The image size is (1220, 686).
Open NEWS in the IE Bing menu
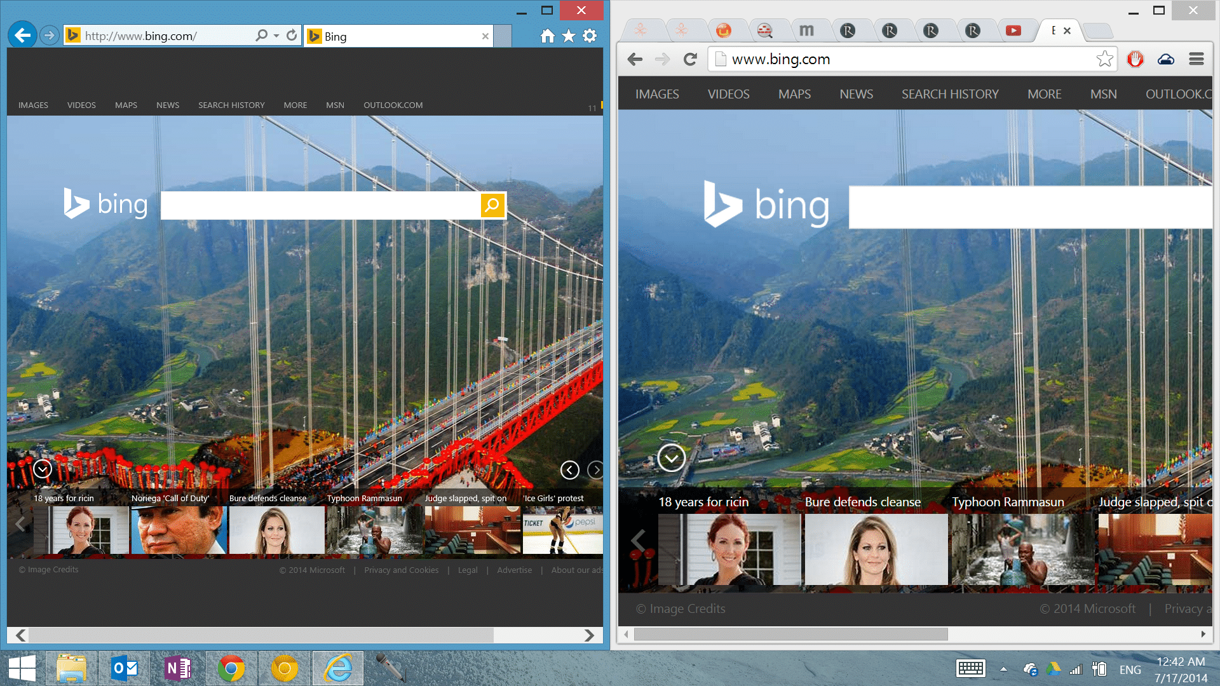168,105
